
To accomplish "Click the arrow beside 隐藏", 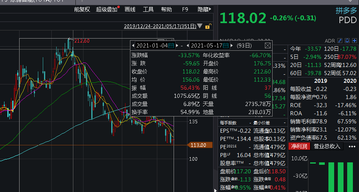I will click(x=210, y=9).
